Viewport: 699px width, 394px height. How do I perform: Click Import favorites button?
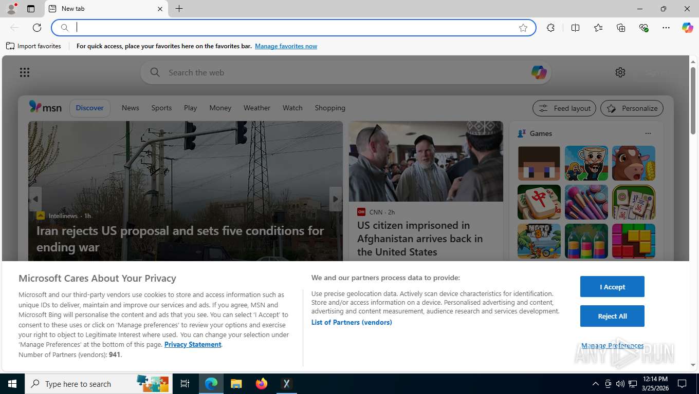[x=33, y=46]
